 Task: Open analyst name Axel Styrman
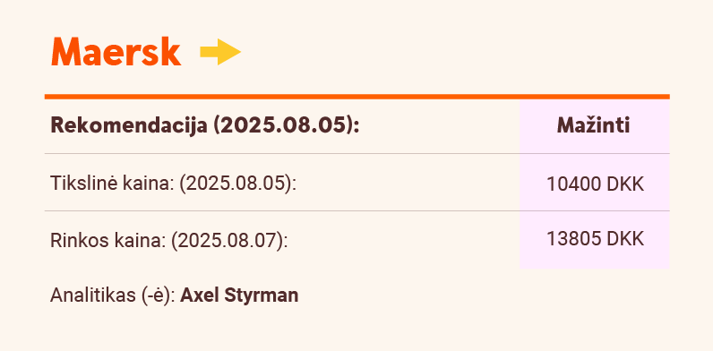[240, 295]
